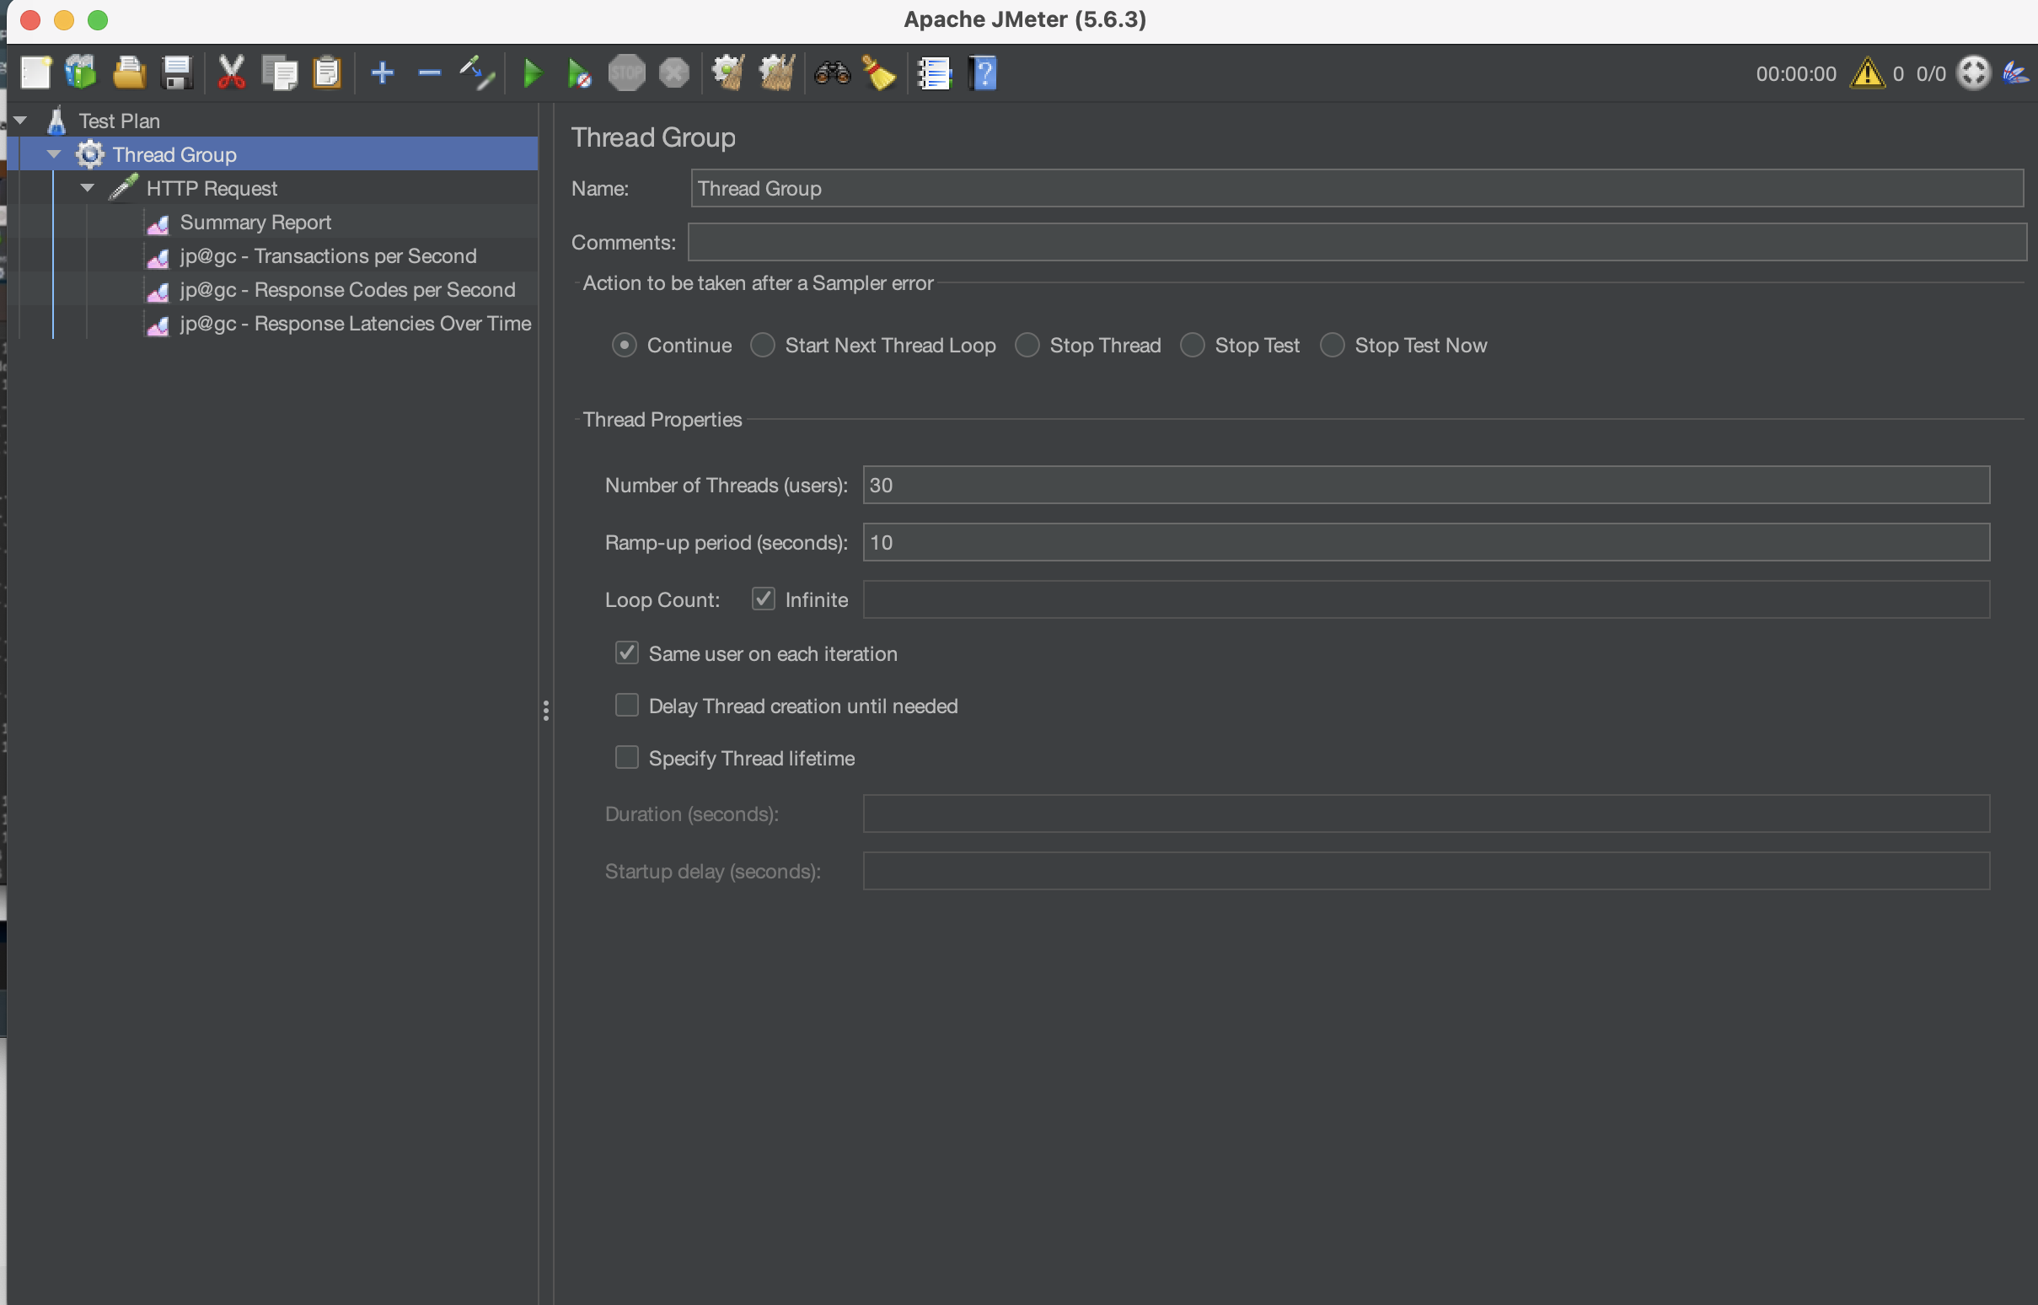Select the Stop Thread radio option

coord(1027,345)
